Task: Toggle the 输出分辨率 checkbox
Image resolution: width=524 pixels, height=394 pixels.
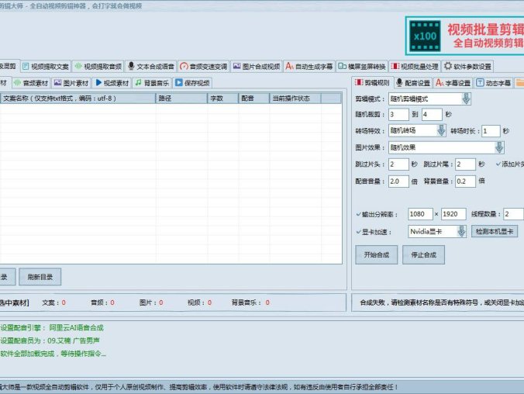Action: tap(358, 214)
